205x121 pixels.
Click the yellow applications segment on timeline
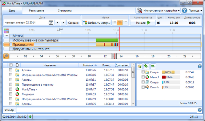(100, 45)
